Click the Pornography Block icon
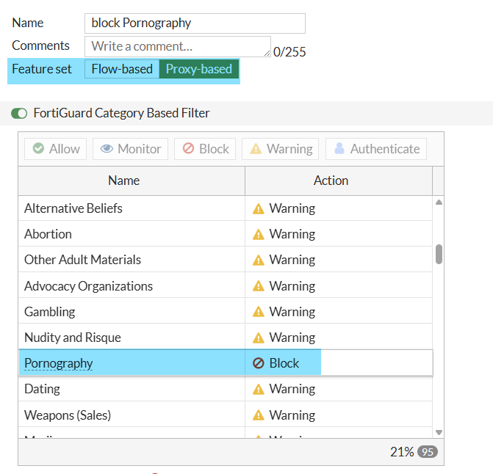The width and height of the screenshot is (493, 474). pos(258,363)
